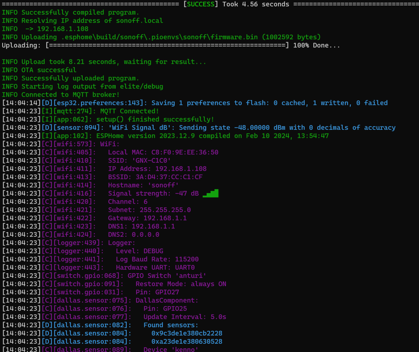The width and height of the screenshot is (419, 352).
Task: Click the 'Restore Mode: always ON' line
Action: click(x=181, y=284)
